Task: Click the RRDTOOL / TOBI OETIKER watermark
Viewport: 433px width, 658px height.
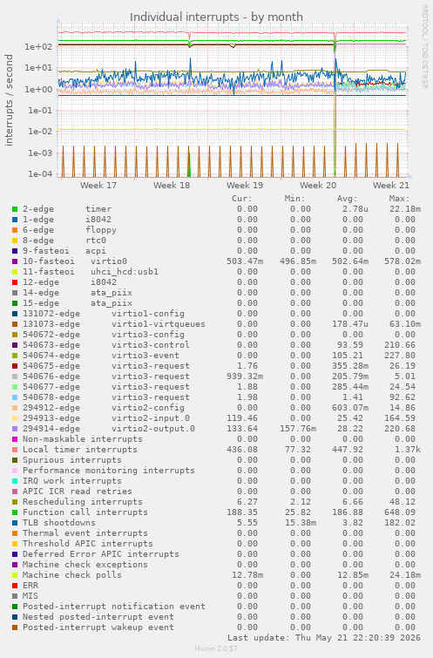Action: click(424, 47)
